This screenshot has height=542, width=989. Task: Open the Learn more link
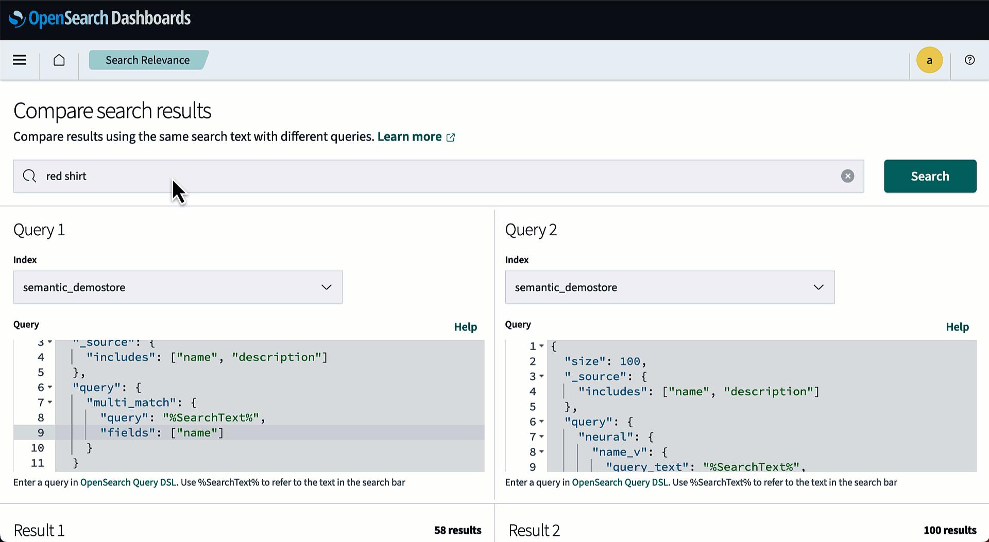[x=409, y=137]
